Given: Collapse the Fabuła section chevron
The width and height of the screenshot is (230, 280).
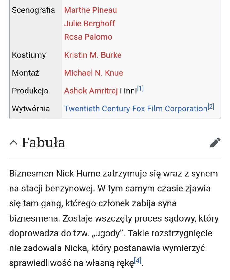Looking at the screenshot, I should click(x=14, y=143).
